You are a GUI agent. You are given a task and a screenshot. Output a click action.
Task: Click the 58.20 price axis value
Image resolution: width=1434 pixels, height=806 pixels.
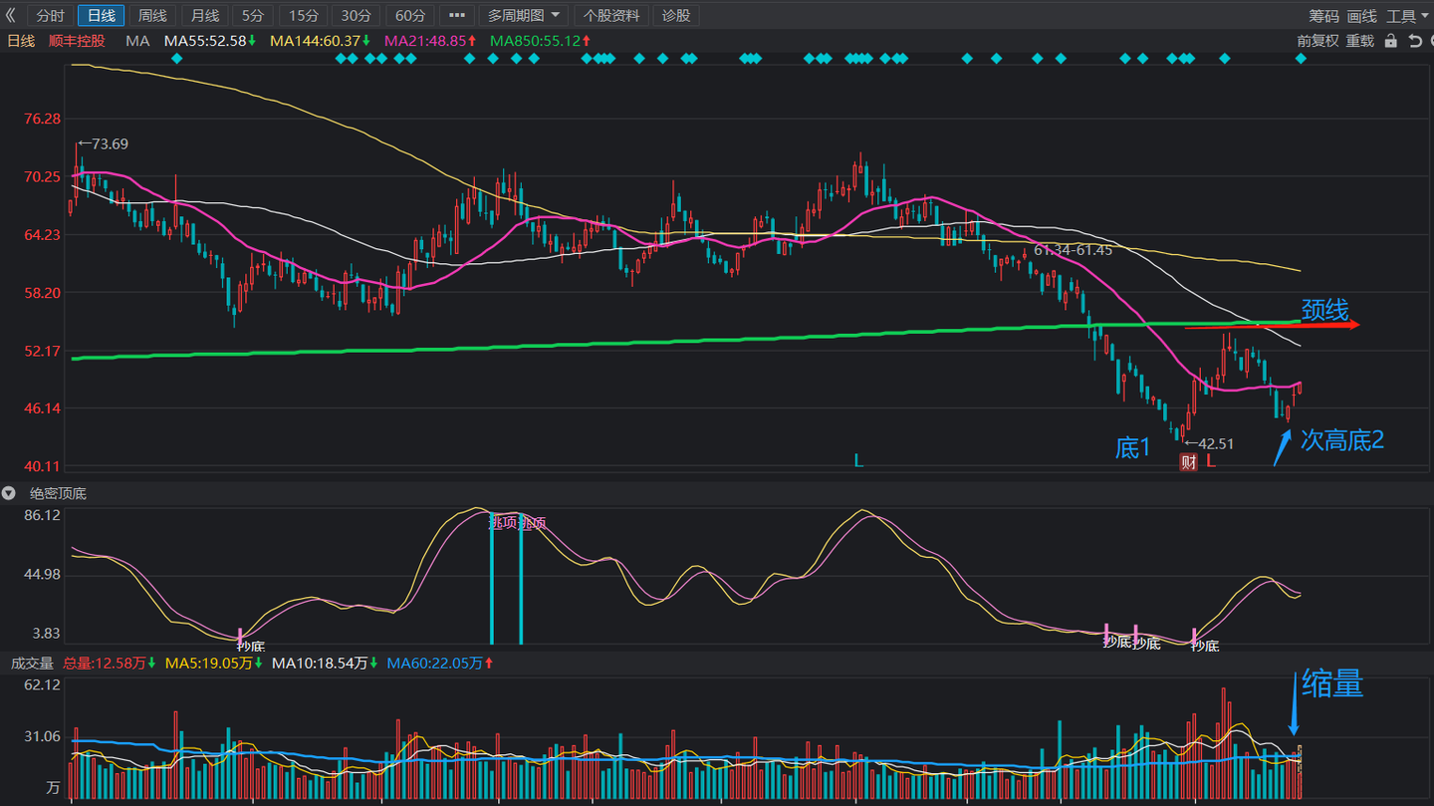pos(42,292)
